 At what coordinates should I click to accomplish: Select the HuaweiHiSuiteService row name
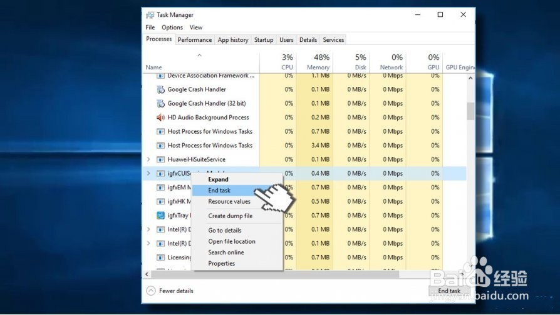(x=197, y=159)
